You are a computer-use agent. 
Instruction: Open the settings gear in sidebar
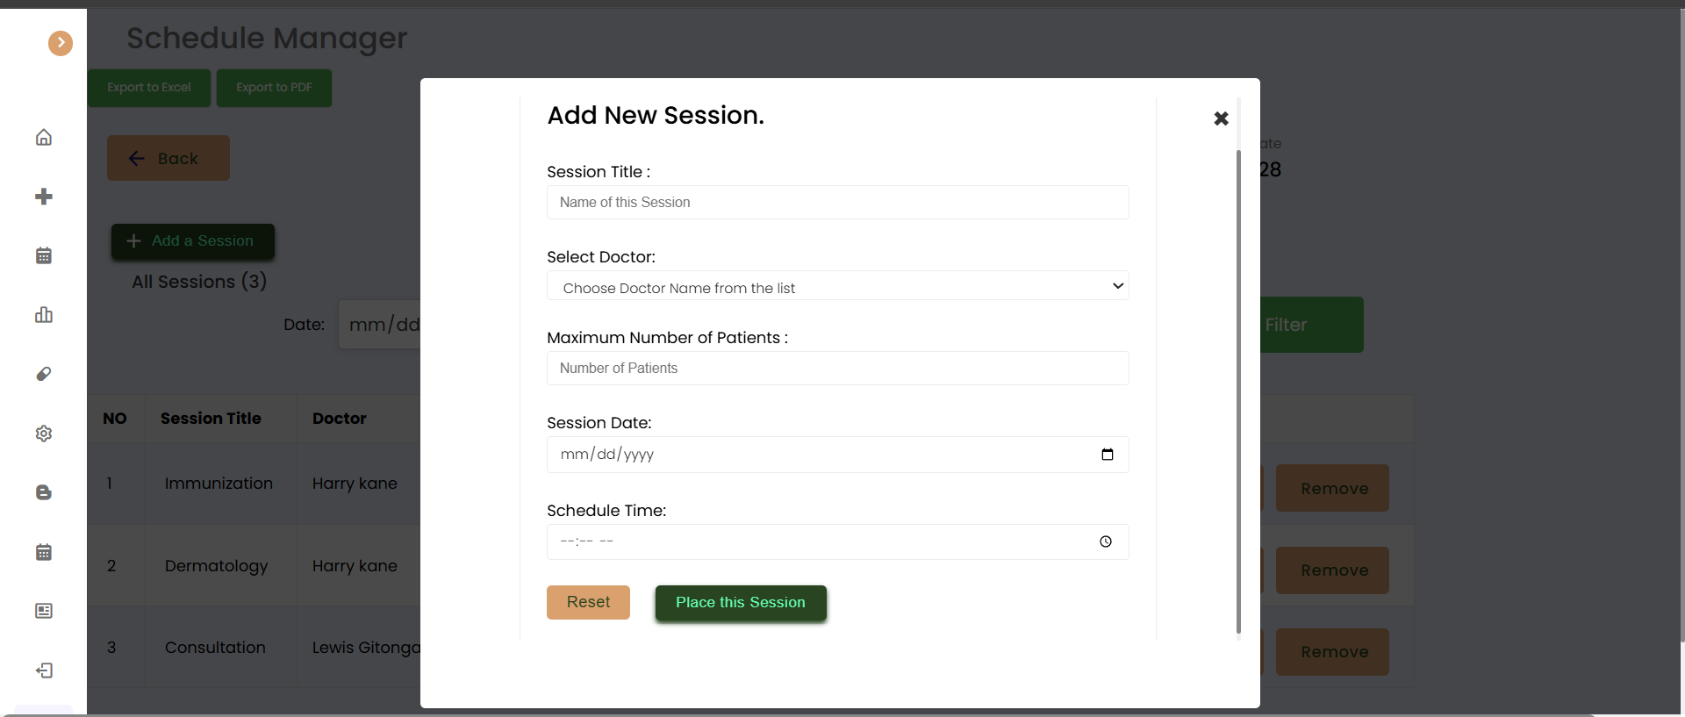click(x=44, y=434)
